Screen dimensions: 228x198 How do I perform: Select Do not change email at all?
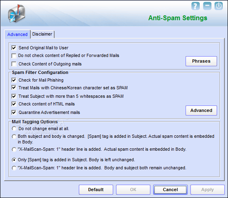click(14, 128)
